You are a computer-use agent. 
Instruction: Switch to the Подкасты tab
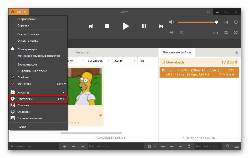(82, 52)
